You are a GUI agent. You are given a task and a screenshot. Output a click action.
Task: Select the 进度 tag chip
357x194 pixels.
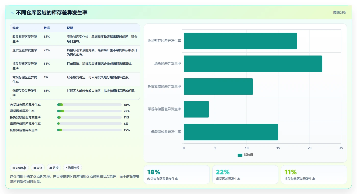pos(54,168)
